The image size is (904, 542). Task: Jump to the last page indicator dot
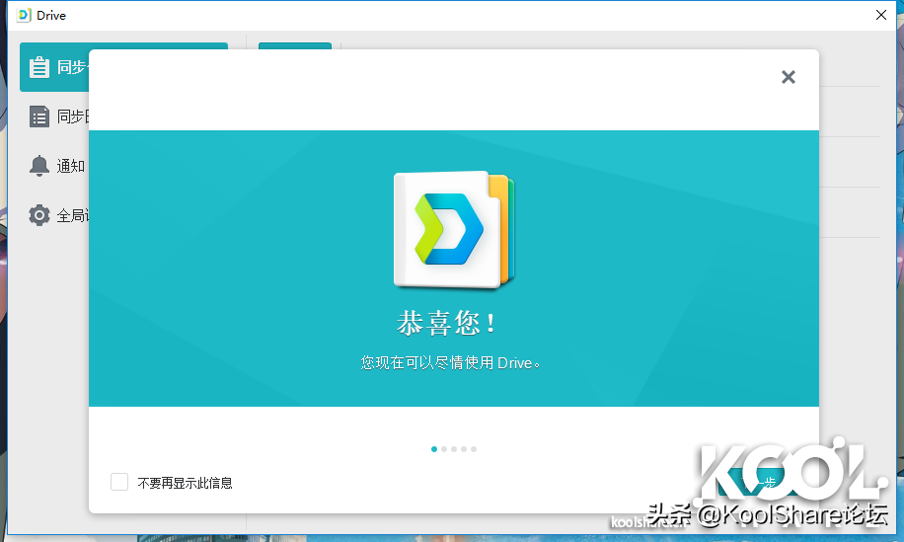point(474,449)
